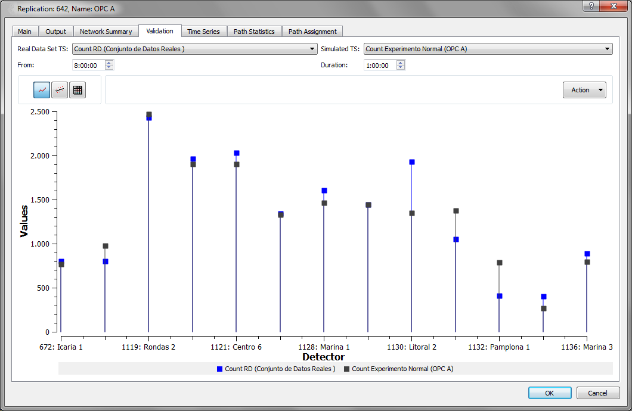Click the Help question mark icon
Screen dimensions: 632x411
[x=590, y=7]
